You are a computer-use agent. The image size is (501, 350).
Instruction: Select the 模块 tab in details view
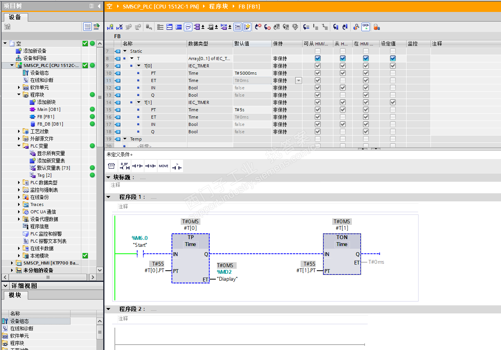coord(15,295)
